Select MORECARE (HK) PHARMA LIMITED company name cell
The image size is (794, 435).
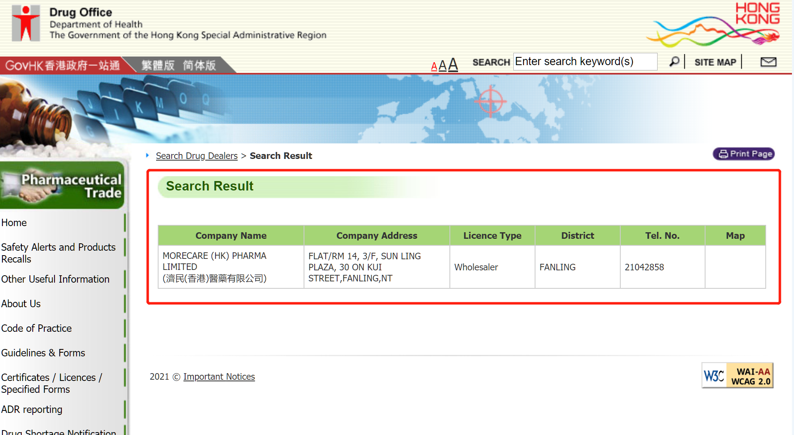pos(231,267)
